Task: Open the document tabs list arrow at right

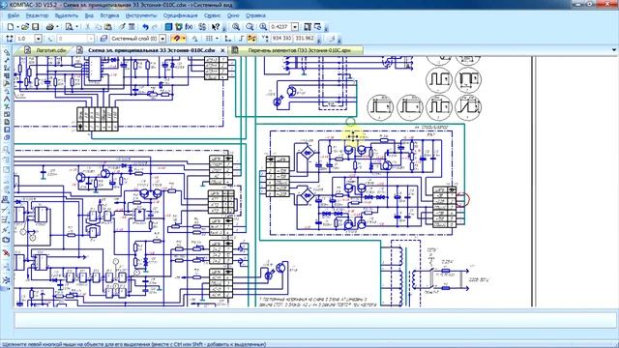Action: tap(614, 50)
